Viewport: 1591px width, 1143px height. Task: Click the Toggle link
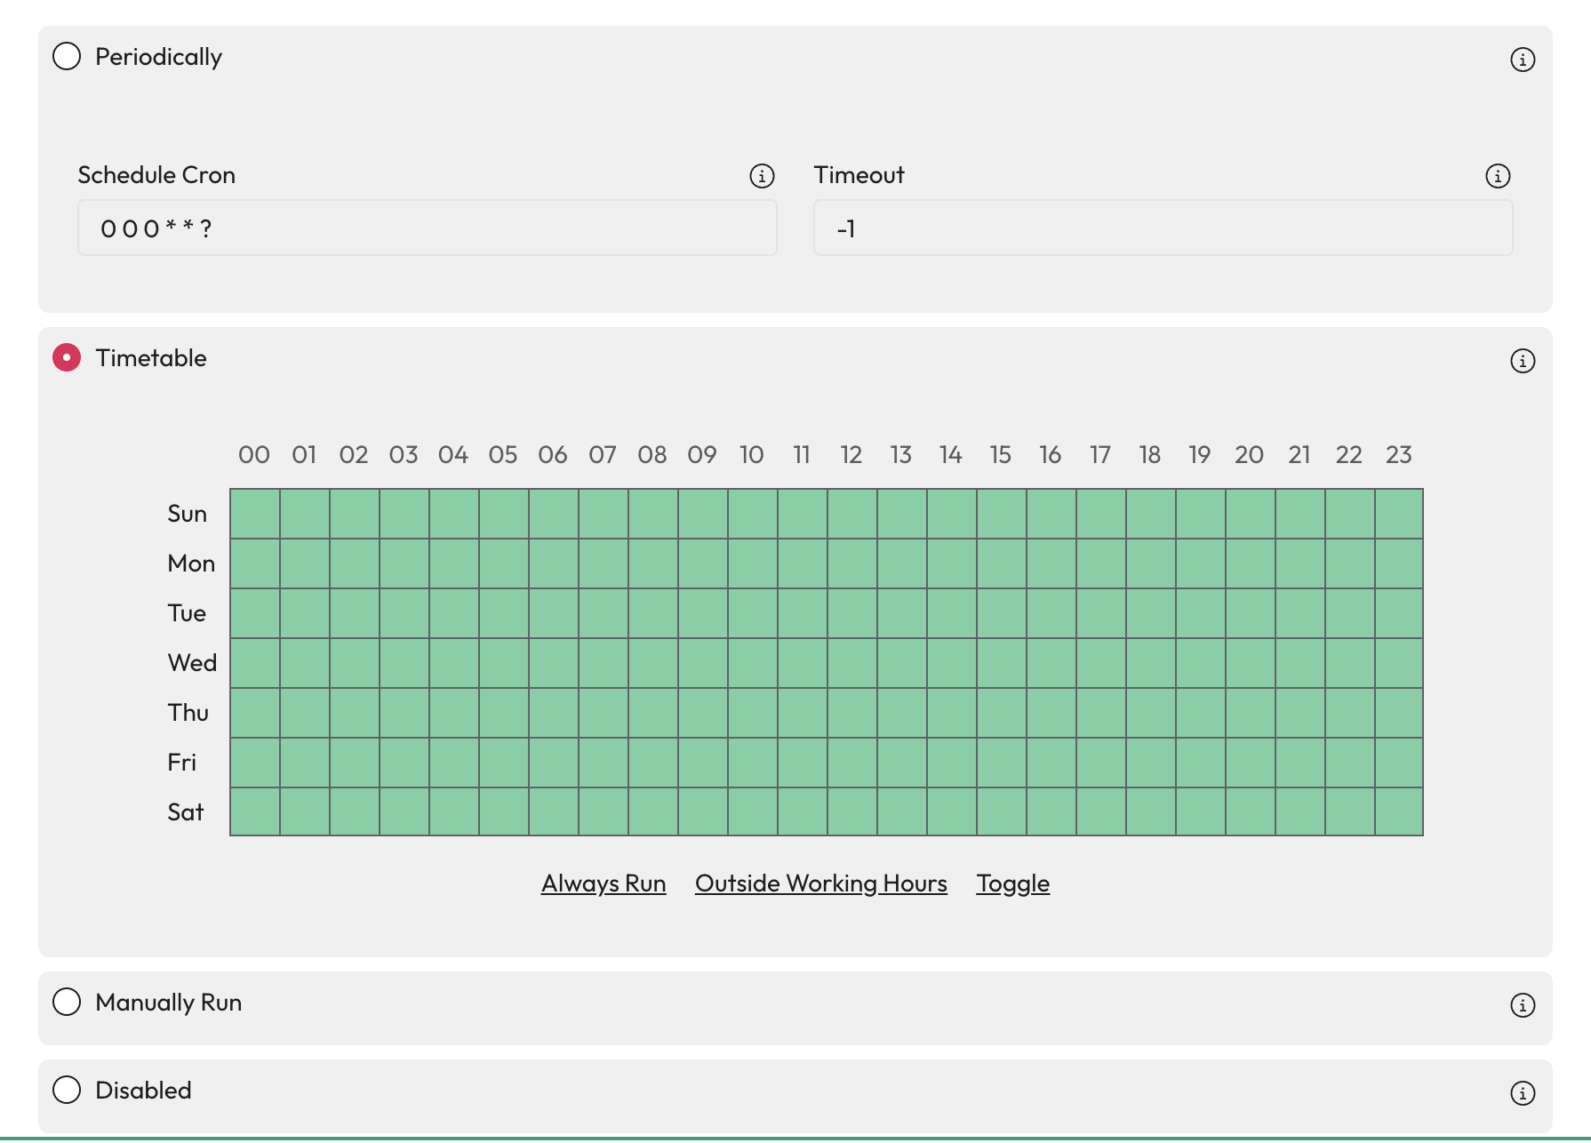pyautogui.click(x=1013, y=883)
